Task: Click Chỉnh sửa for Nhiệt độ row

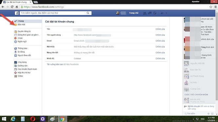Action: click(x=160, y=58)
